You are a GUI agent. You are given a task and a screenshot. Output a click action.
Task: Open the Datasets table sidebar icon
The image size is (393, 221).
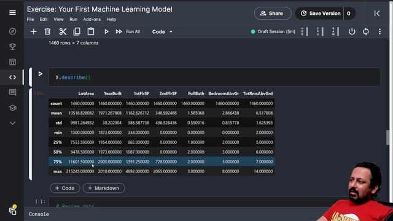click(x=12, y=62)
